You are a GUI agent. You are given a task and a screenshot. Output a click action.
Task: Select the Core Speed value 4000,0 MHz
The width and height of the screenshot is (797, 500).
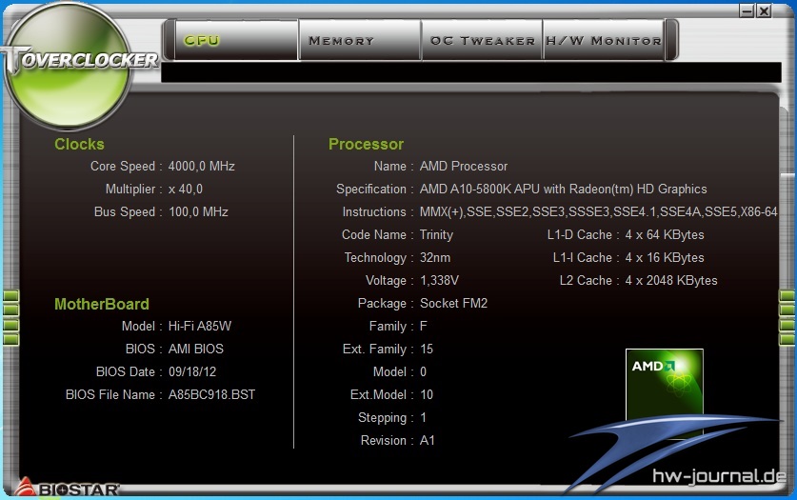pyautogui.click(x=201, y=166)
